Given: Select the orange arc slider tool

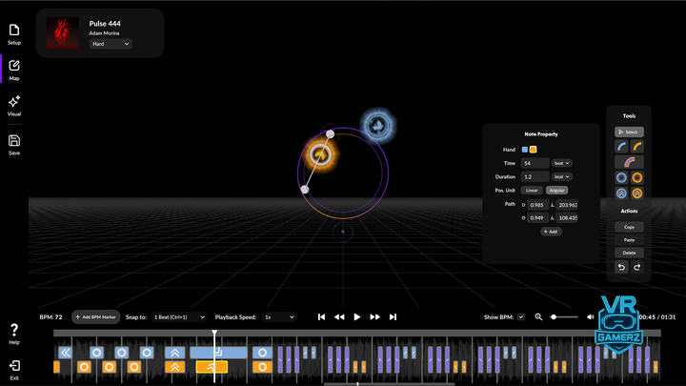Looking at the screenshot, I should [x=637, y=147].
